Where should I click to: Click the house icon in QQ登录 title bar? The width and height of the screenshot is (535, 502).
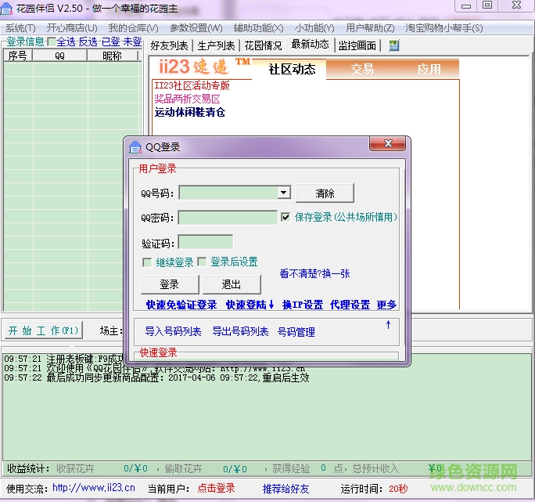coord(135,146)
